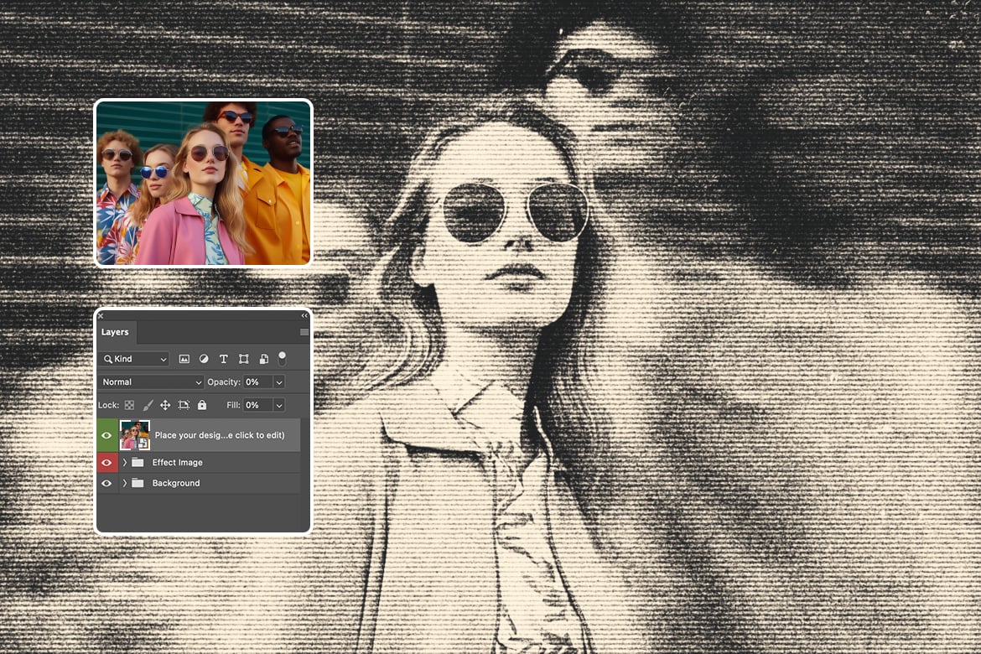The width and height of the screenshot is (981, 654).
Task: Lock all padlock icon
Action: (x=202, y=405)
